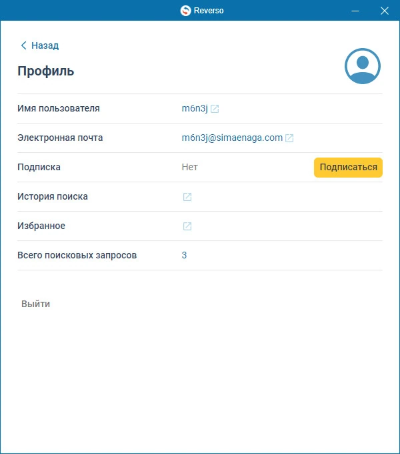Click the Всего поисковых запросов label
The height and width of the screenshot is (454, 400).
[x=77, y=255]
